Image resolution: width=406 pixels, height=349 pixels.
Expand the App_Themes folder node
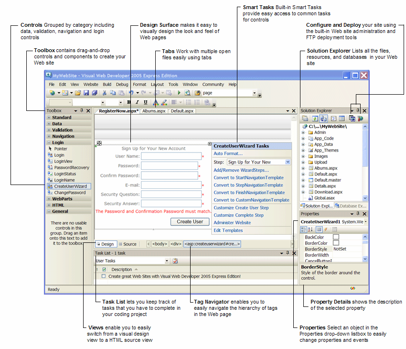tap(303, 150)
